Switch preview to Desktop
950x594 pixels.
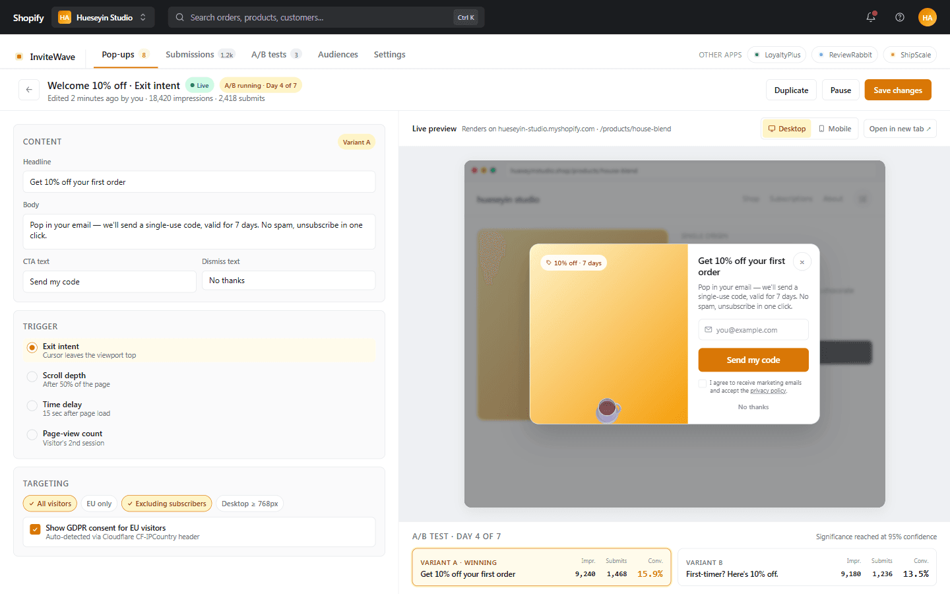click(787, 129)
